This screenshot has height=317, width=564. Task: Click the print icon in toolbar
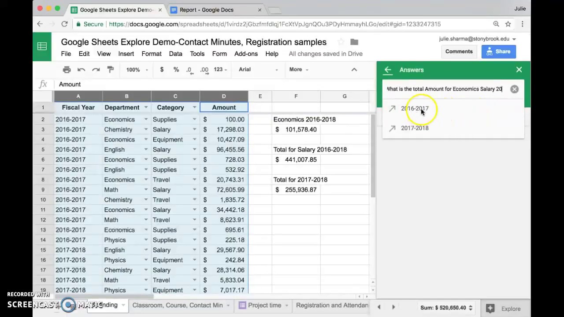[67, 70]
